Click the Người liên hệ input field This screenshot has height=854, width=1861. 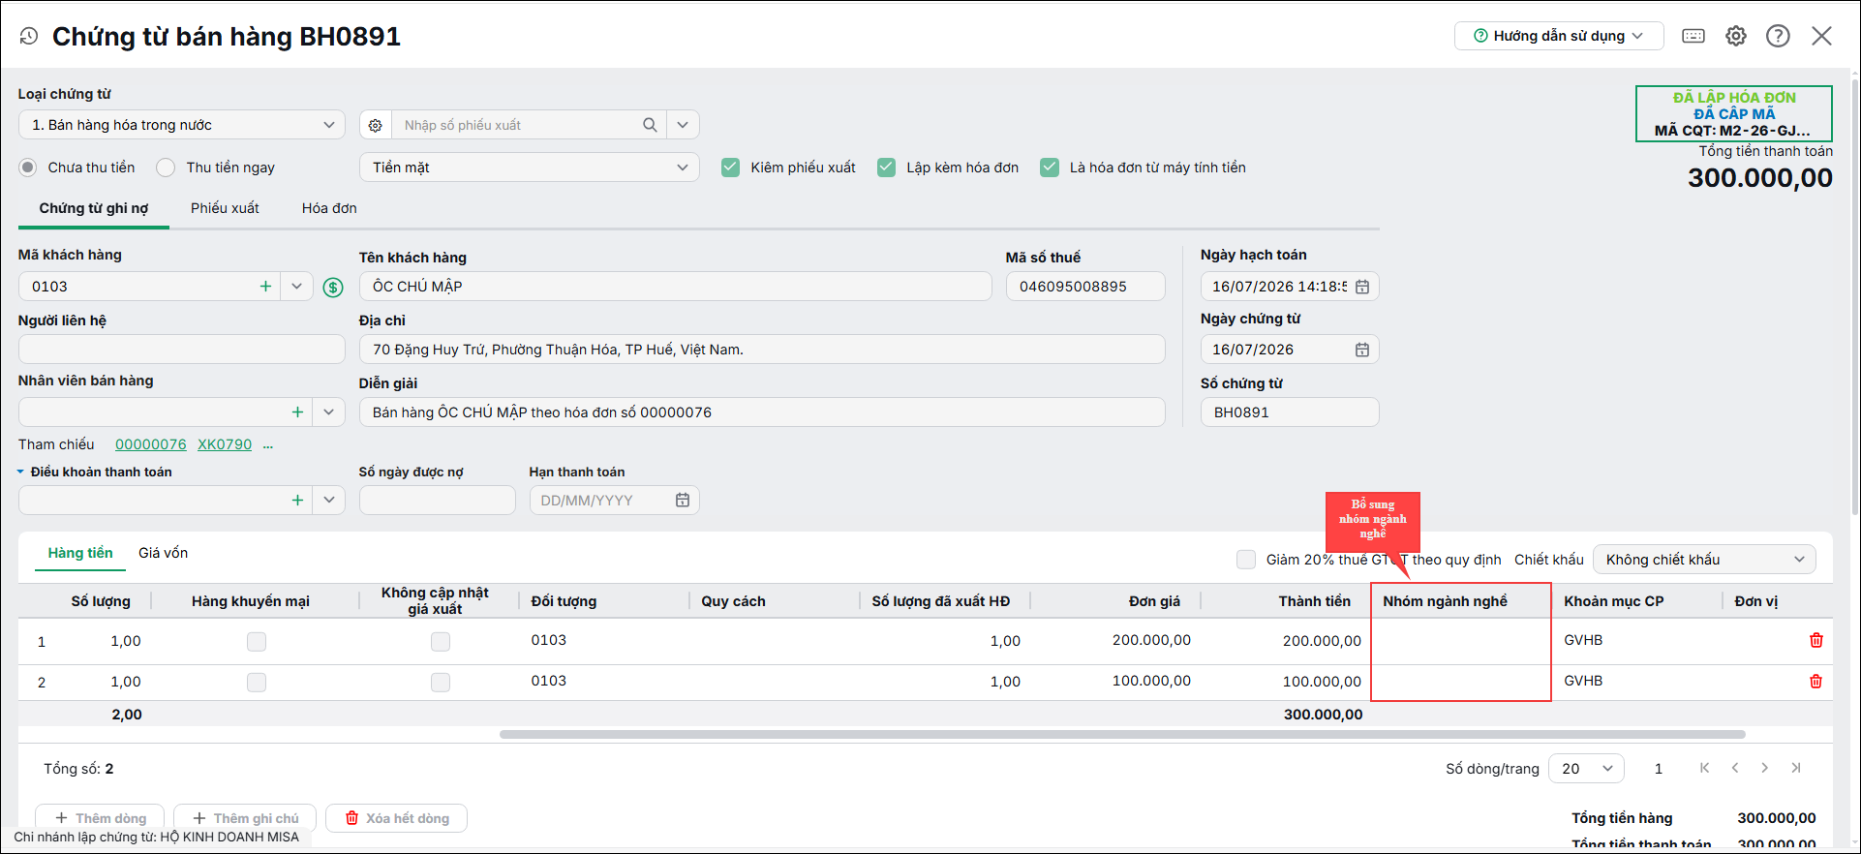point(182,350)
